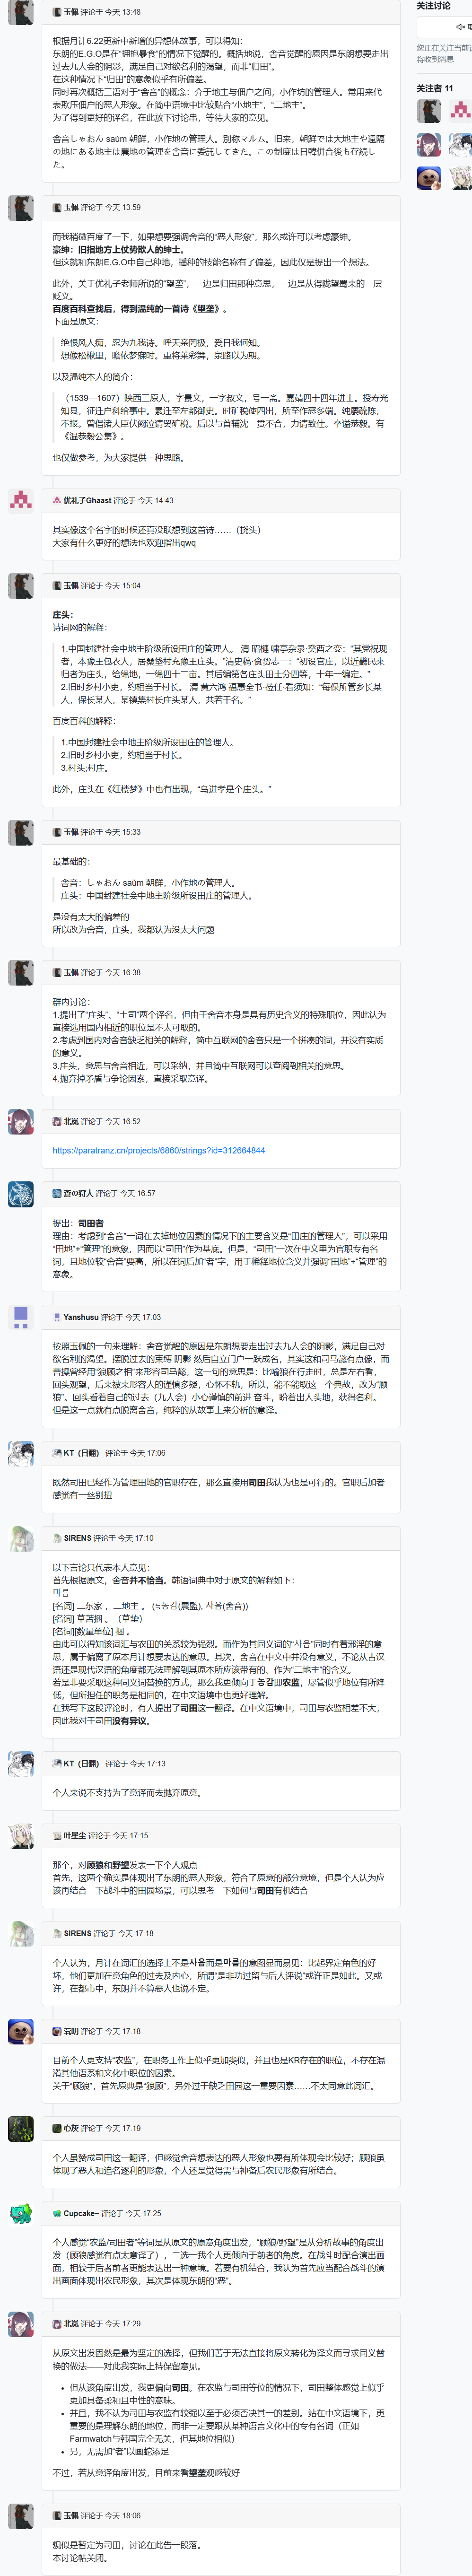Open the KT（日糖） username on the 17:06 comment
Image resolution: width=472 pixels, height=2576 pixels.
tap(82, 1453)
